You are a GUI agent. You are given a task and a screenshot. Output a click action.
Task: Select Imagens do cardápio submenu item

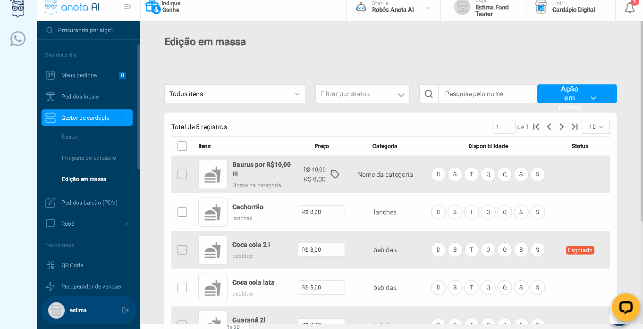[x=89, y=158]
